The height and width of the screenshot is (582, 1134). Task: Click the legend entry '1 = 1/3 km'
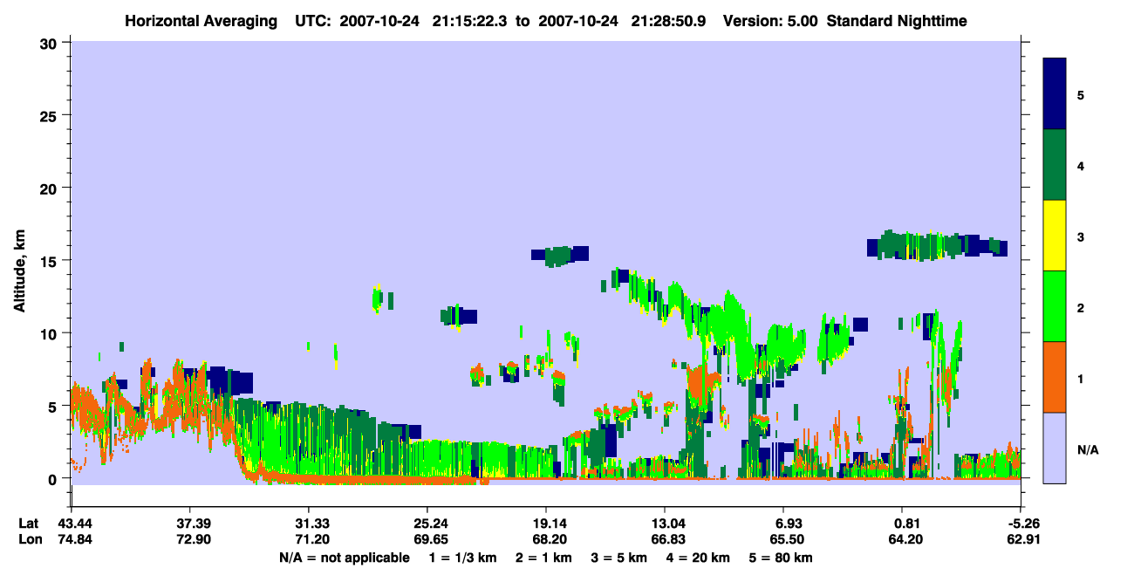(462, 558)
